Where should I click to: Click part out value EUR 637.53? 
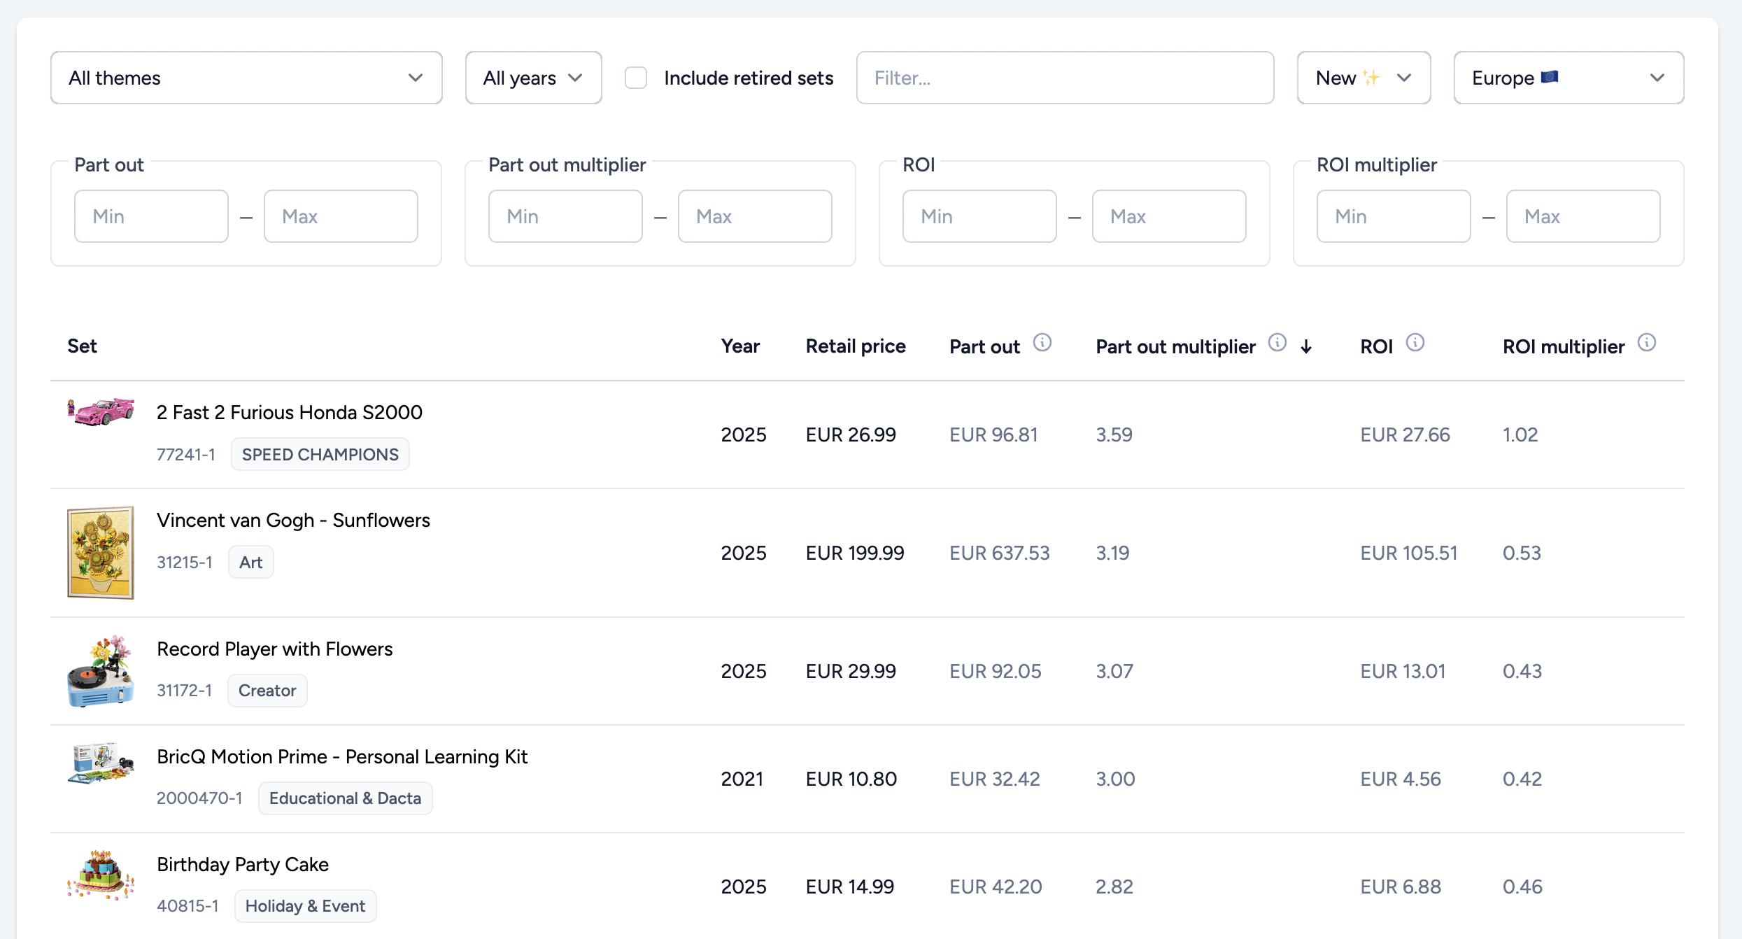point(1000,553)
